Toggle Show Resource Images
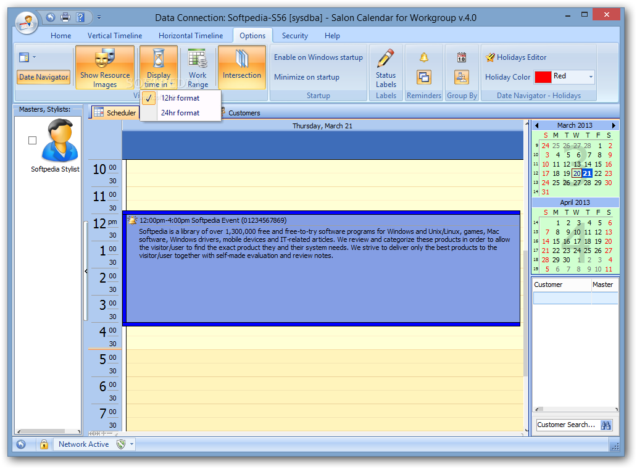Screen dimensions: 637x469 105,67
